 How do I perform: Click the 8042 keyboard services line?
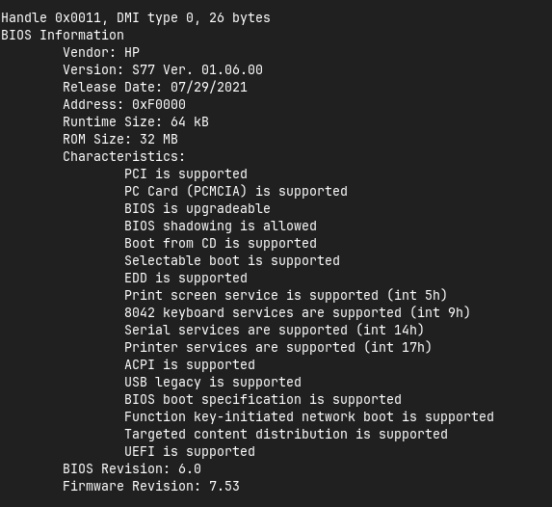297,312
